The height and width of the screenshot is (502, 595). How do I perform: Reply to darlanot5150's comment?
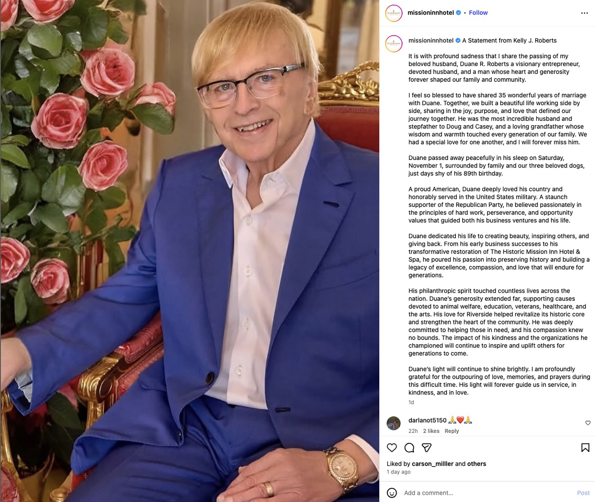(452, 431)
